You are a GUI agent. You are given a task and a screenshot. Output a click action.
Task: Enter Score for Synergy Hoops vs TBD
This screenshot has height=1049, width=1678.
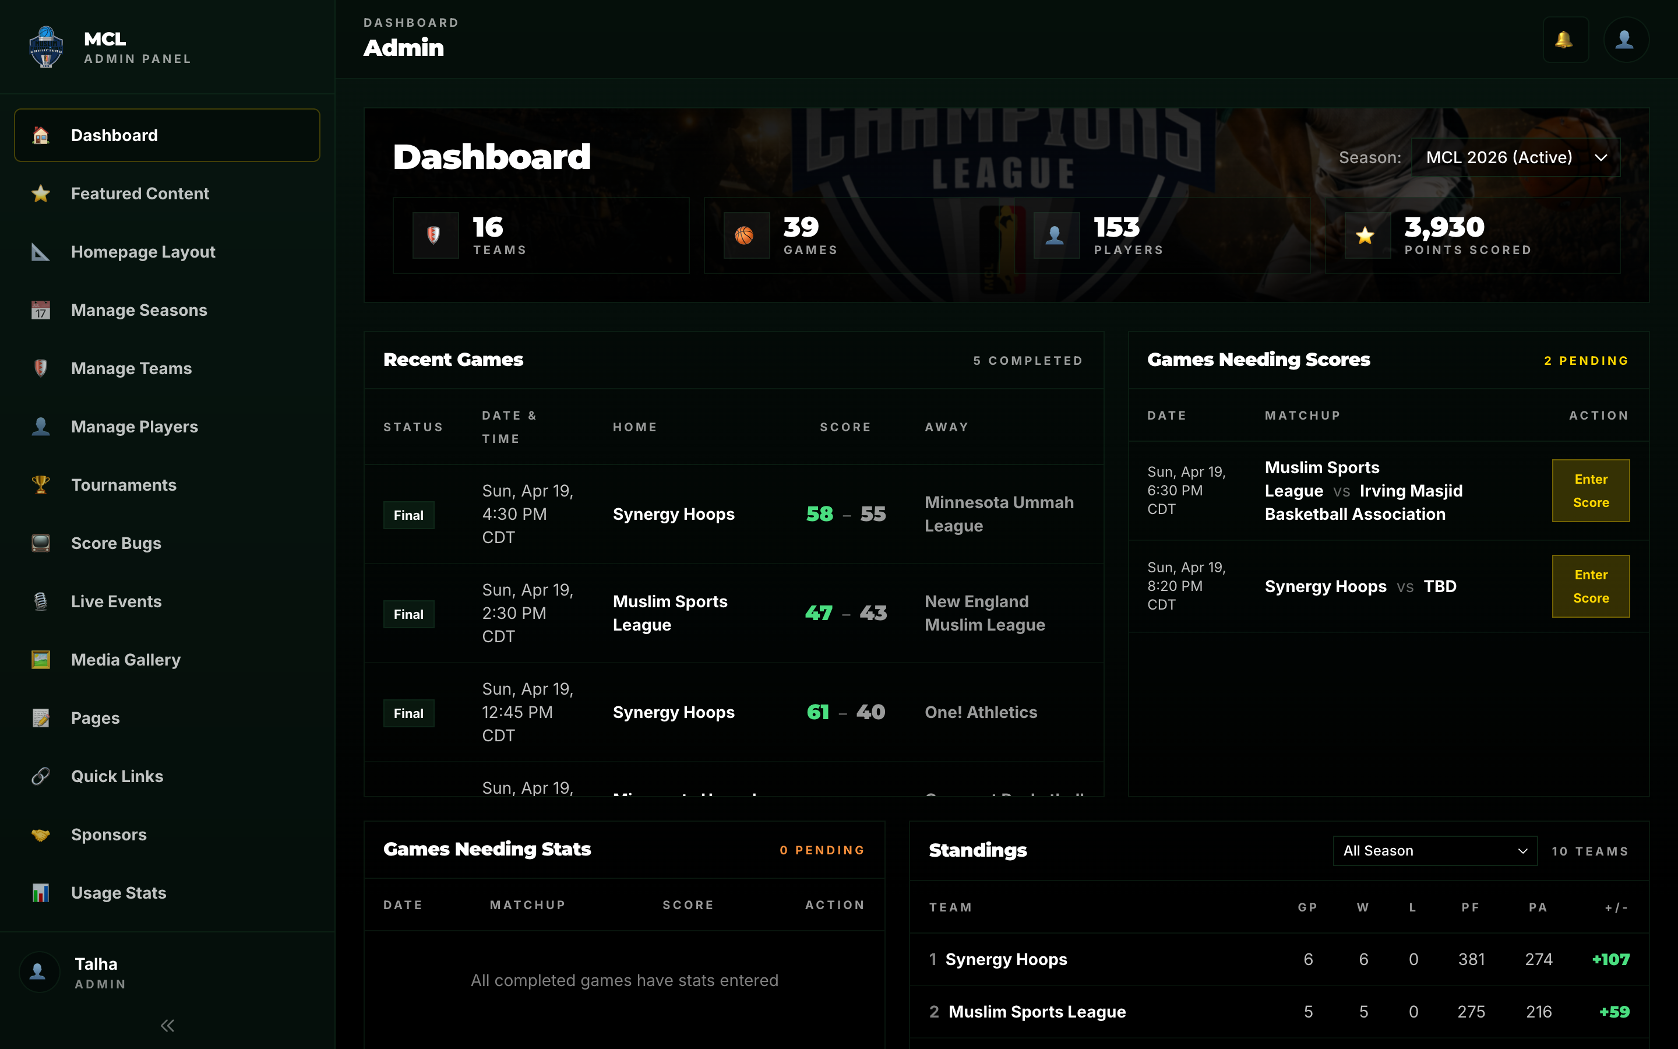[1591, 586]
